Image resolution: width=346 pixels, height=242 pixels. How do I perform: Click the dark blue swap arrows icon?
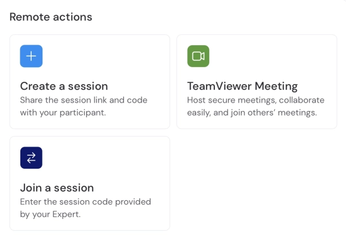(x=31, y=158)
